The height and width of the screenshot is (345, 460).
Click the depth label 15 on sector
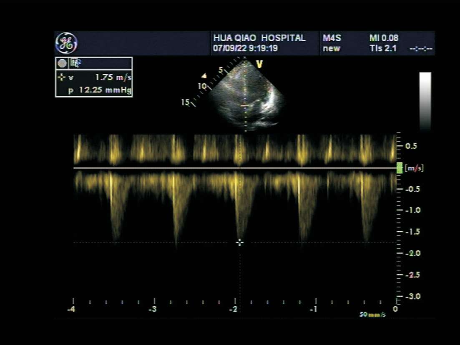click(185, 102)
